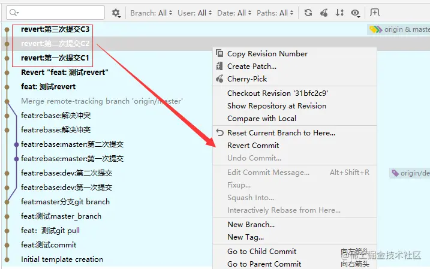Click the cherry icon in context menu
The image size is (430, 269).
(219, 78)
